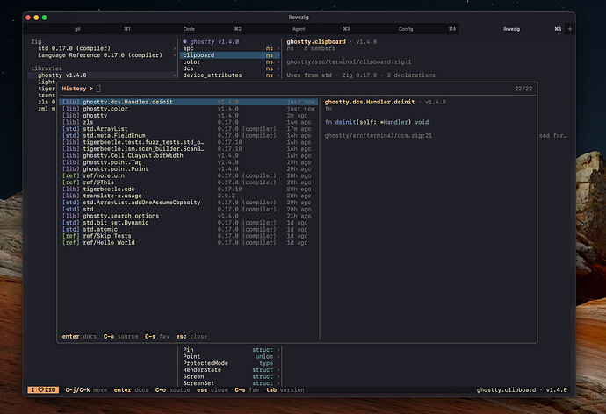Screen dimensions: 606x414
Task: Expand the Screen struct chevron
Action: click(278, 376)
